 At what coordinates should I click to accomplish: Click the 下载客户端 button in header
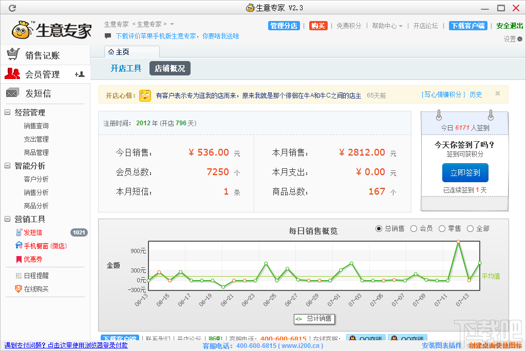[x=468, y=26]
